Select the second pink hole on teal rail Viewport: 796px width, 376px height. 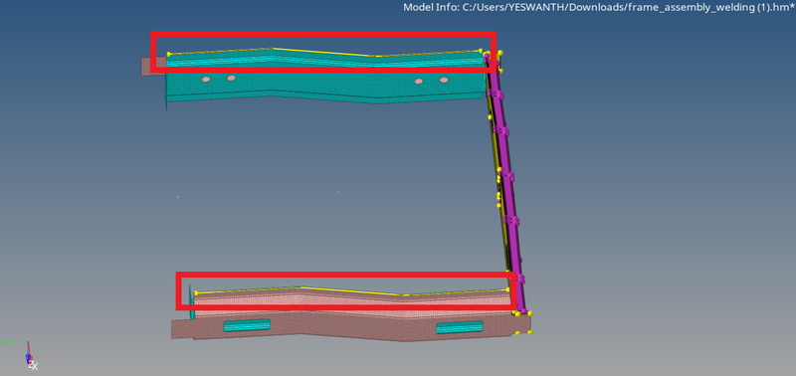[x=231, y=79]
